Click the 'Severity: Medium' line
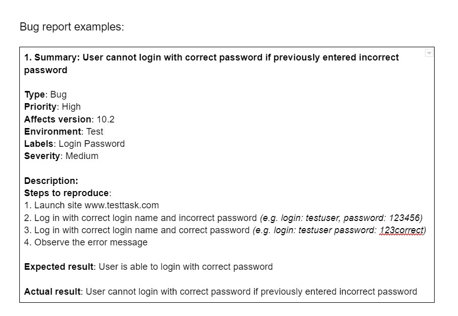 [x=61, y=156]
